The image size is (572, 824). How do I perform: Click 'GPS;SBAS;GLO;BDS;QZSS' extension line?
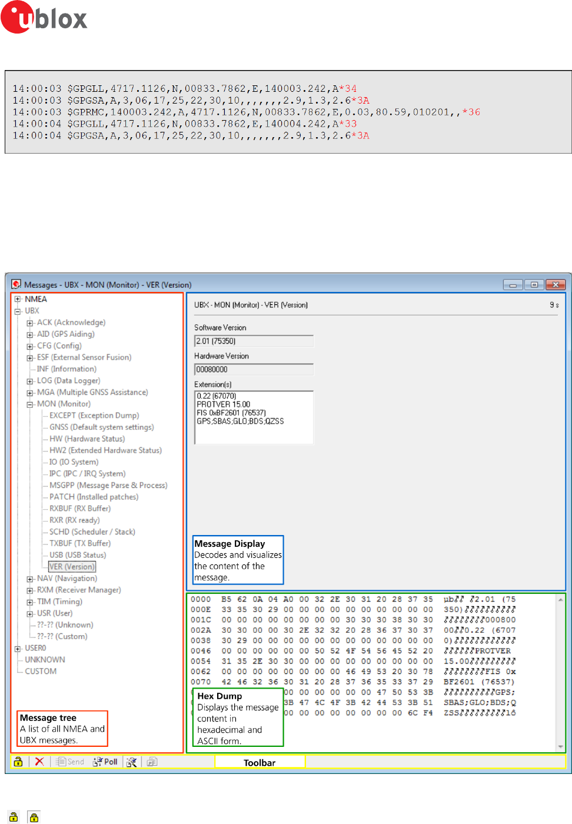pos(240,421)
